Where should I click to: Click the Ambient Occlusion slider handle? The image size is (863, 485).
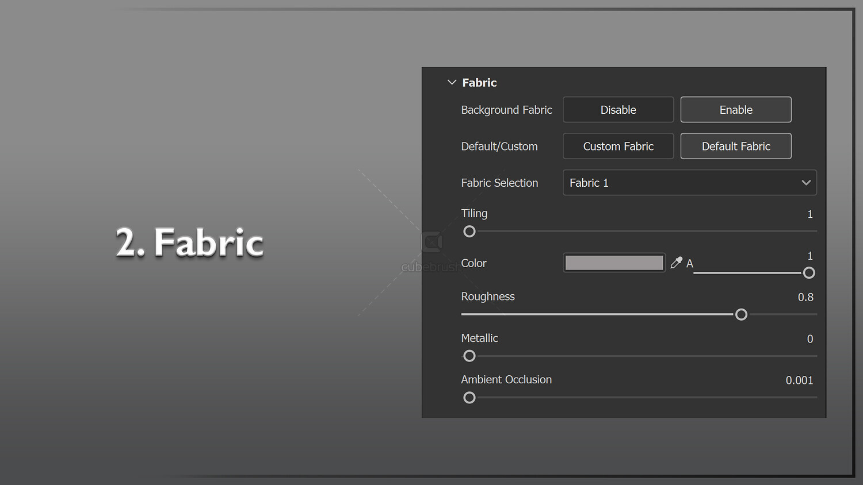(x=469, y=398)
